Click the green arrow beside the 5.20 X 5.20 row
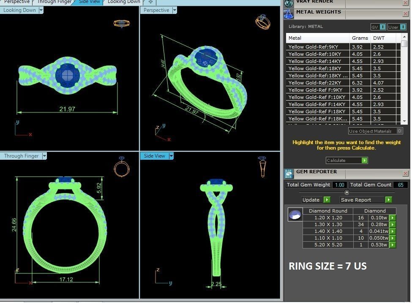The width and height of the screenshot is (412, 303). click(x=392, y=245)
